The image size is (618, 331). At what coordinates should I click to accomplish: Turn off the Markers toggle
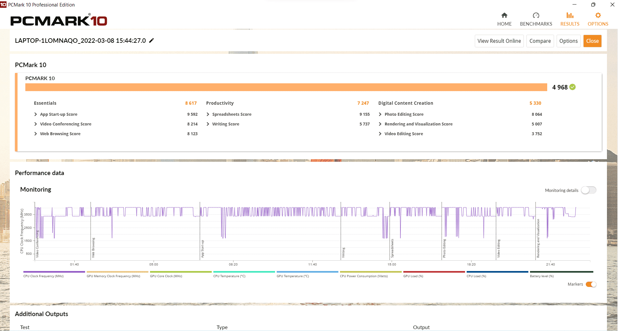(x=591, y=284)
